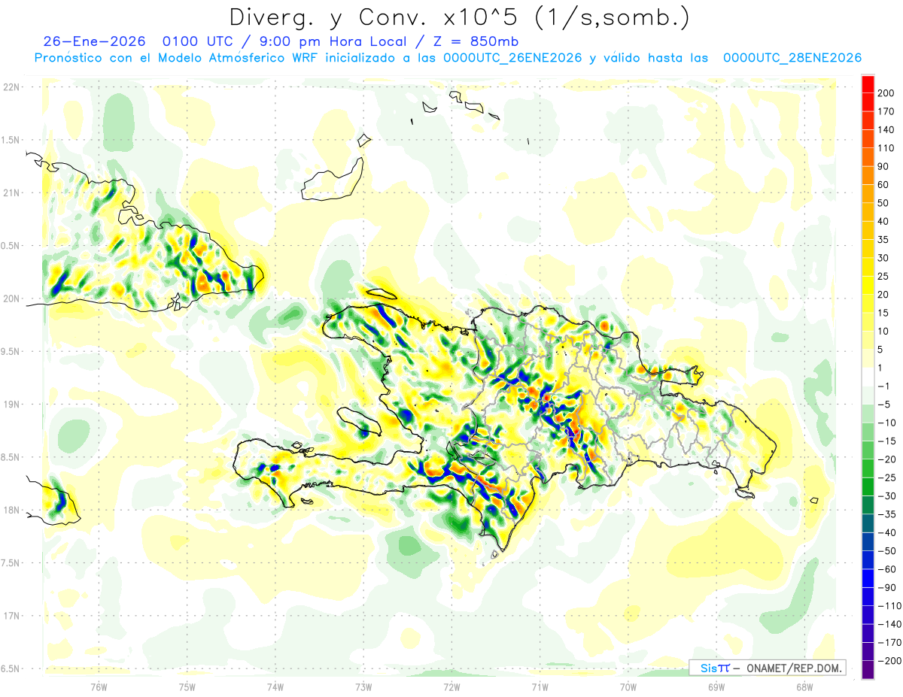Click the '-10' colorbar value
The image size is (903, 697).
(x=886, y=423)
